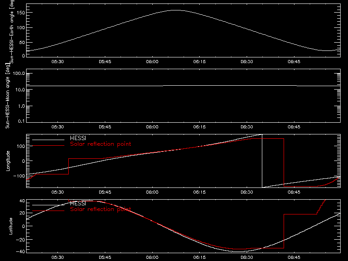This screenshot has width=348, height=261.
Task: Pick 06:30 label under Moon angle plot
Action: [x=247, y=127]
